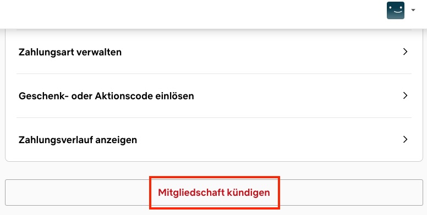
Task: Open profile menu from teal avatar image
Action: point(396,10)
